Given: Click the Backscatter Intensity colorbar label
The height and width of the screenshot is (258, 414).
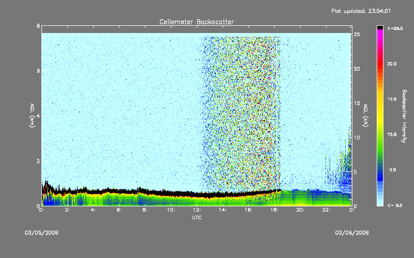Looking at the screenshot, I should pos(404,116).
